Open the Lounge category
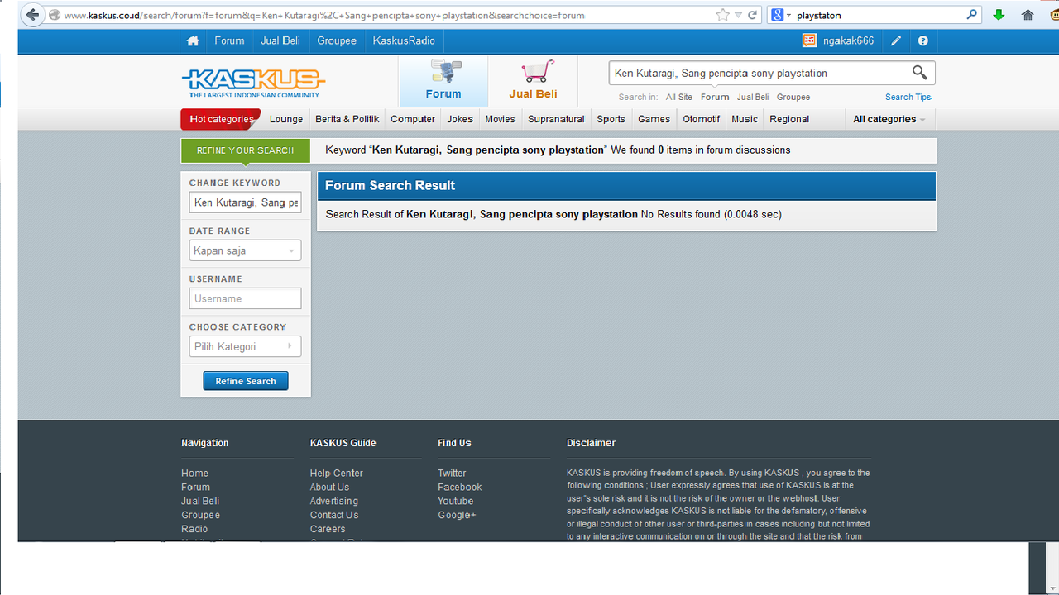The height and width of the screenshot is (595, 1059). (286, 119)
